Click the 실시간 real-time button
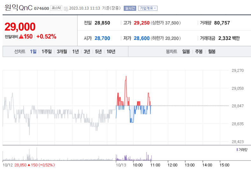251x172 pixels. coord(130,8)
